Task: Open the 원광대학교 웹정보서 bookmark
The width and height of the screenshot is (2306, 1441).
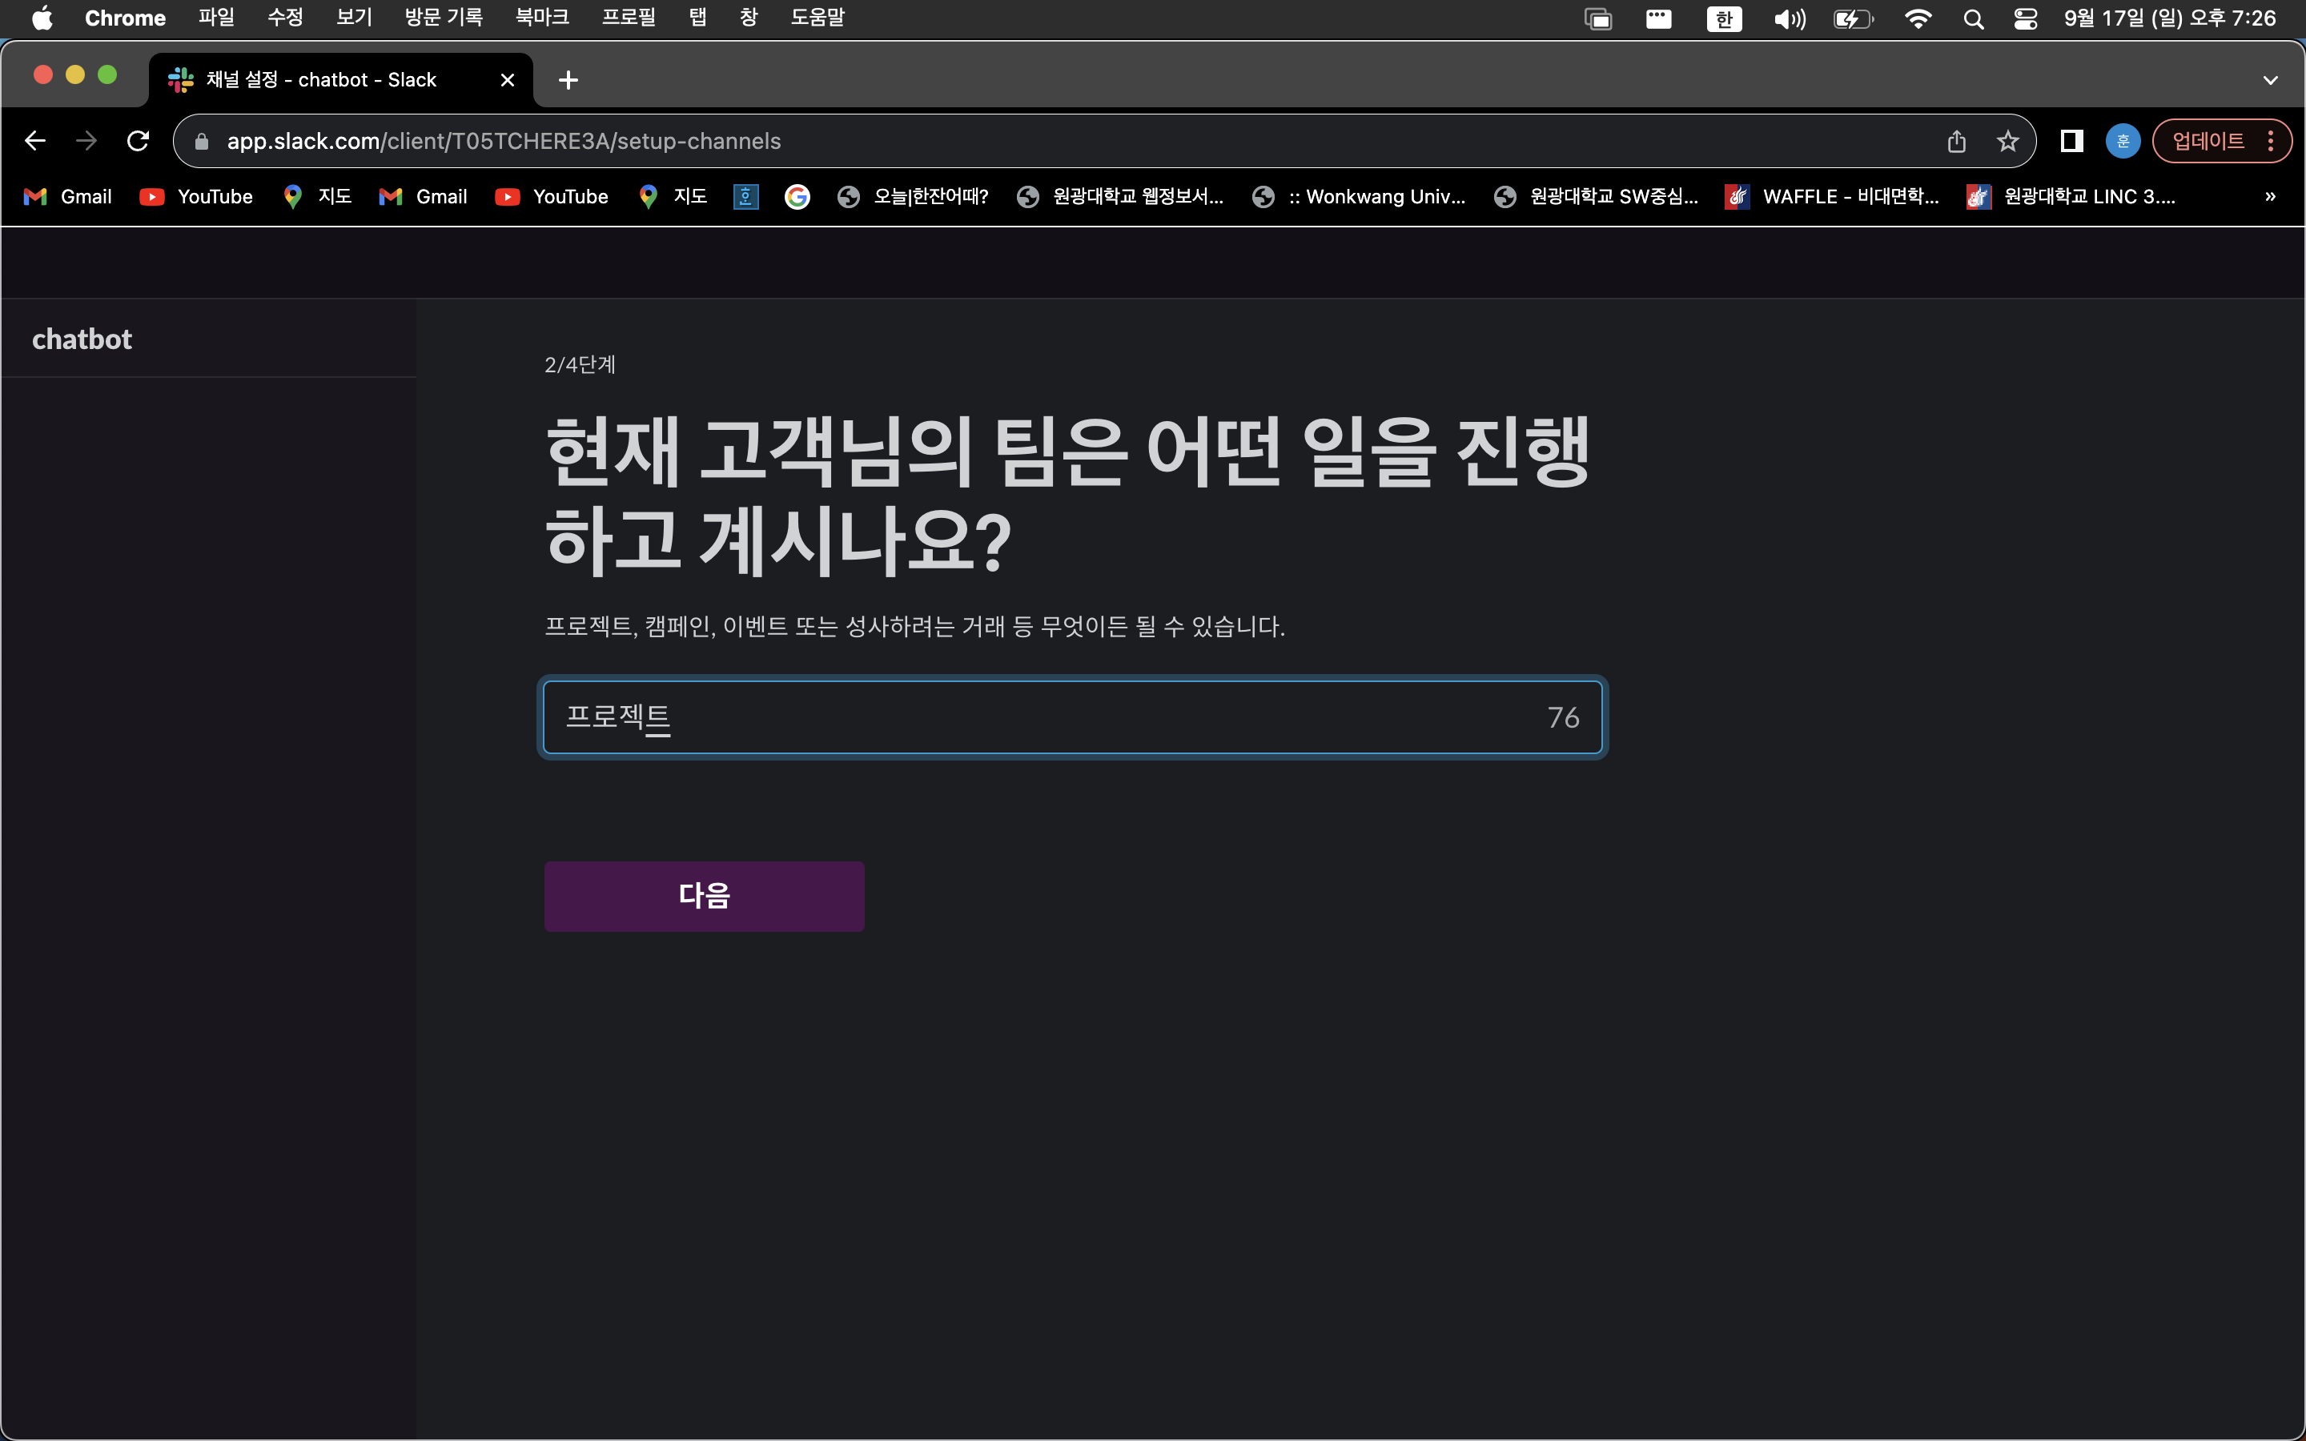Action: [x=1119, y=196]
